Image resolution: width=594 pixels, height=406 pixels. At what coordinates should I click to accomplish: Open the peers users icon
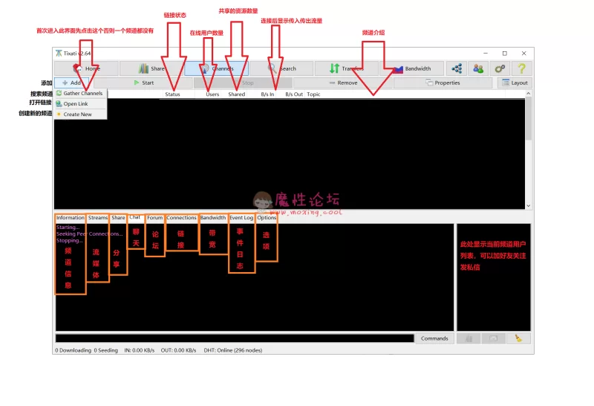click(x=478, y=68)
